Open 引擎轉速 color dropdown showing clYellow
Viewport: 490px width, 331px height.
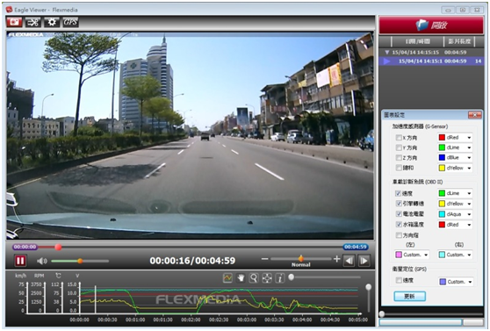pos(455,204)
